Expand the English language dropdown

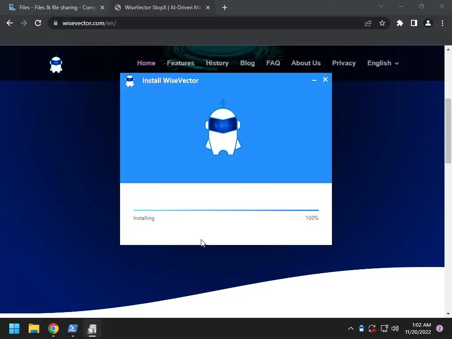click(383, 63)
